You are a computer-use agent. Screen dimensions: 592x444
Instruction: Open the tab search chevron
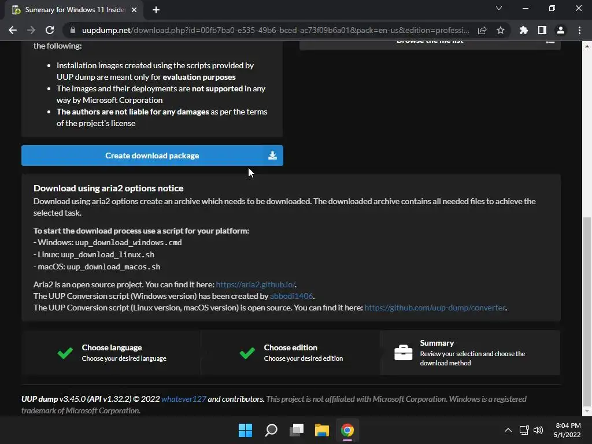(499, 8)
